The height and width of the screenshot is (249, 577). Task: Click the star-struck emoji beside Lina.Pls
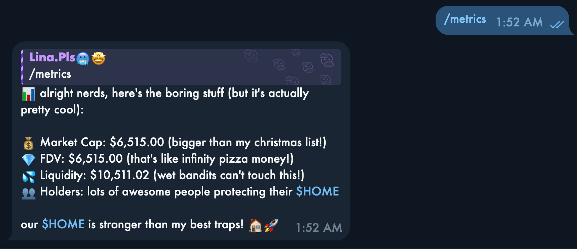pos(99,58)
